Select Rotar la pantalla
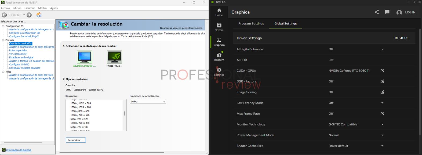This screenshot has height=155, width=422. [18, 51]
